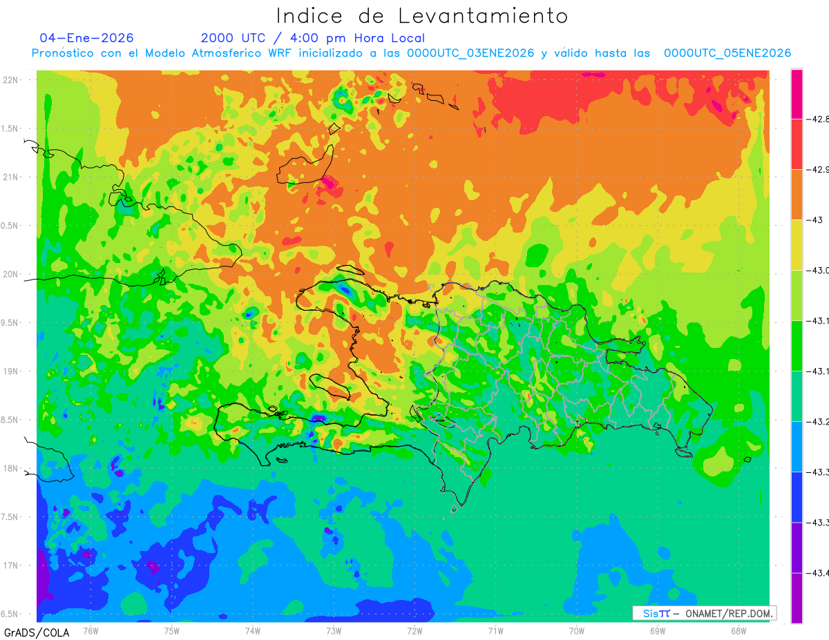This screenshot has height=640, width=829.
Task: Click the '-42.8' color bar value
Action: click(x=819, y=119)
